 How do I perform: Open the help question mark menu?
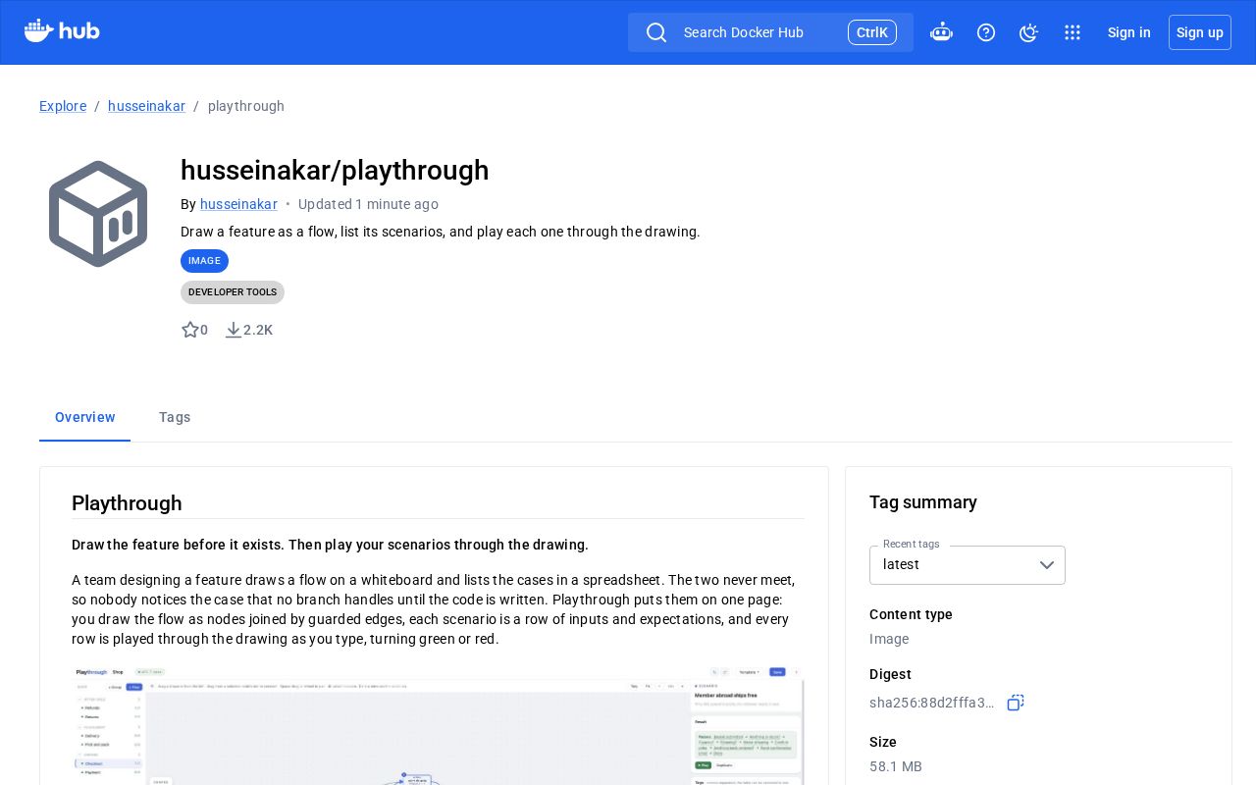click(x=986, y=32)
